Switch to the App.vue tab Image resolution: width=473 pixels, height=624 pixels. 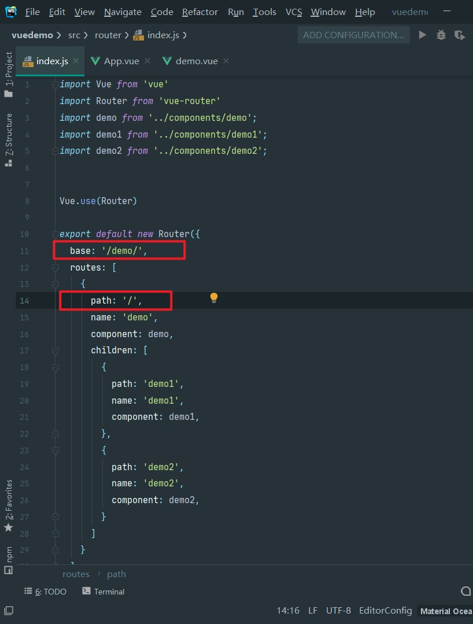point(120,61)
